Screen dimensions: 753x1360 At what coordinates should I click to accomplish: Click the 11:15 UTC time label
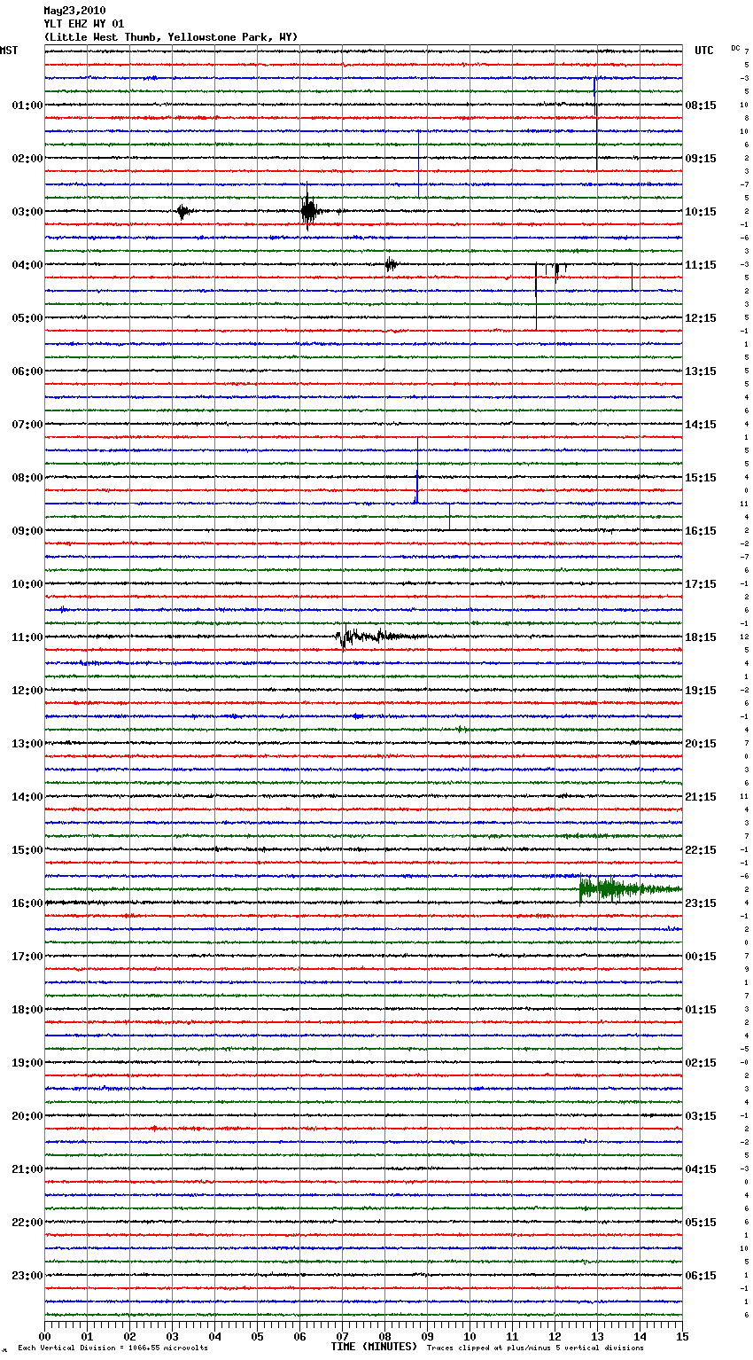[701, 265]
